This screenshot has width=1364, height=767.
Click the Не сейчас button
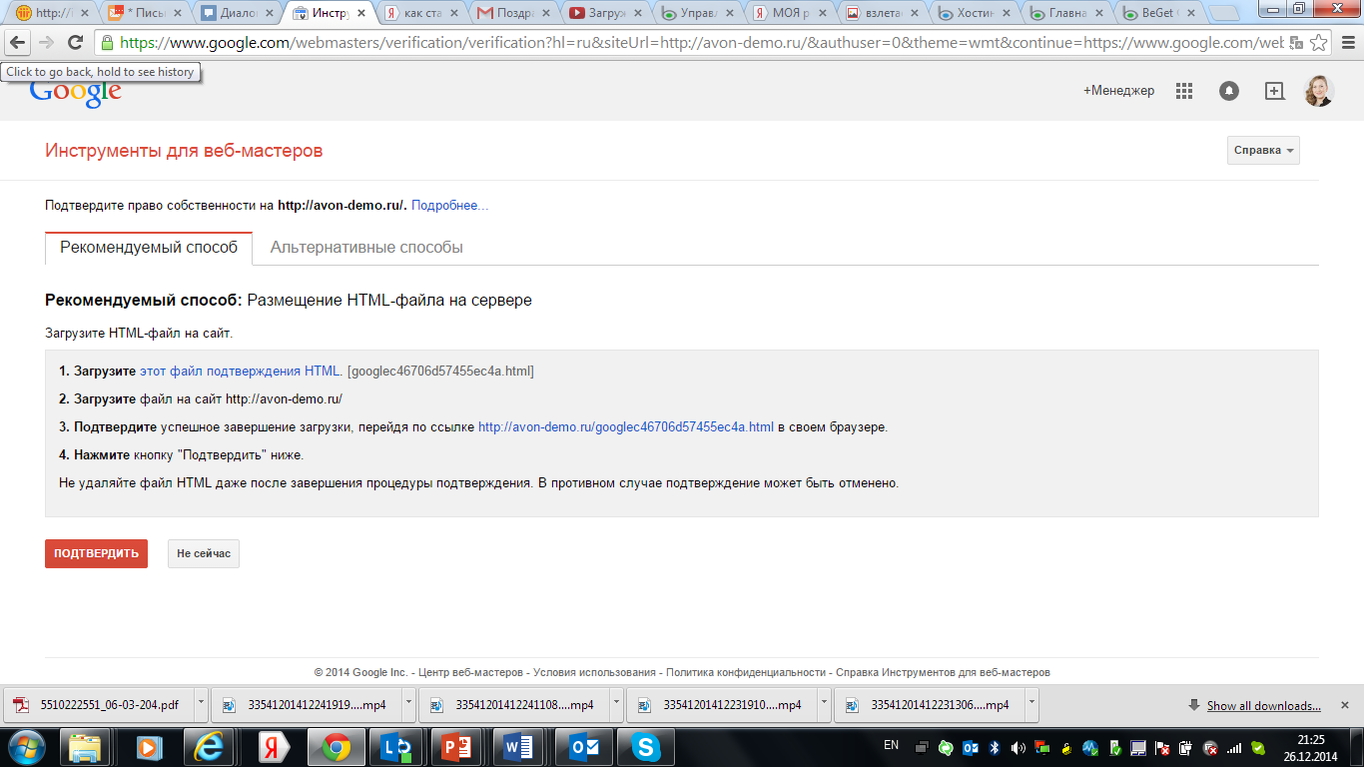204,553
